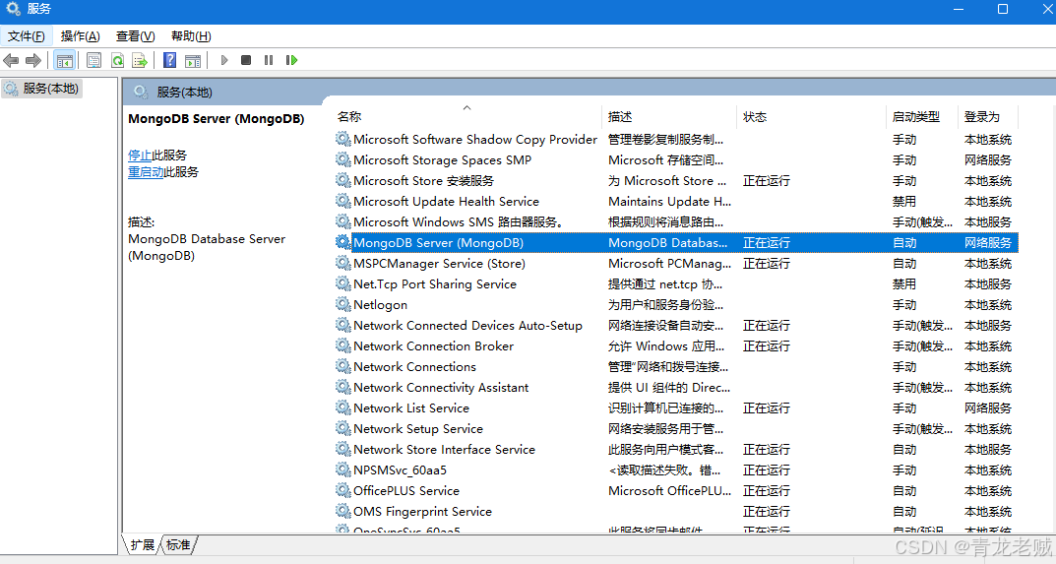The image size is (1056, 564).
Task: Select Network Connection Broker row name
Action: 433,346
